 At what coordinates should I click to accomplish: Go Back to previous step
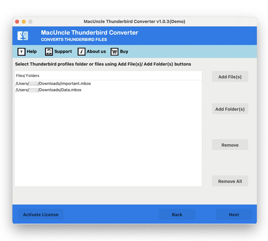(177, 215)
